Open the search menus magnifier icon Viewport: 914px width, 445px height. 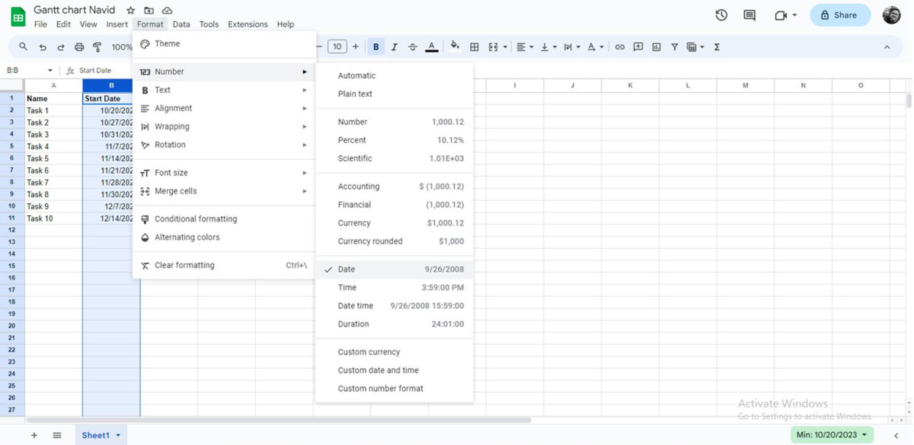(23, 47)
